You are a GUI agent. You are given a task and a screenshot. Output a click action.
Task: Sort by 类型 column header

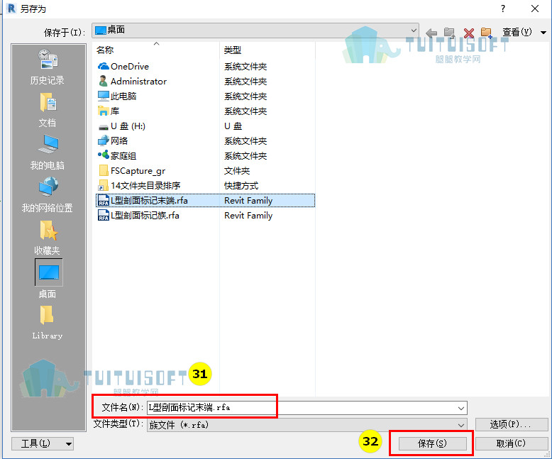coord(232,50)
